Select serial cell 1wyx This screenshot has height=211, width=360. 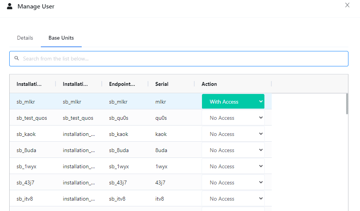[x=161, y=166]
